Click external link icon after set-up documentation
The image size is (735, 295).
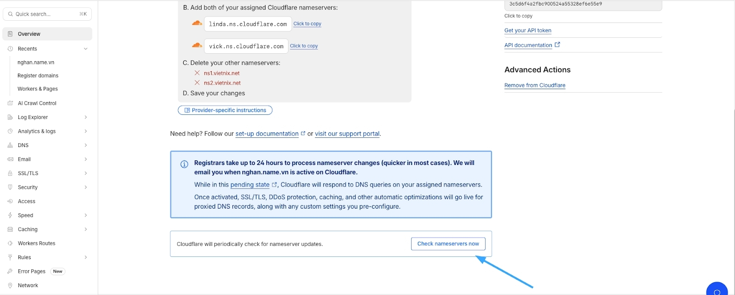pyautogui.click(x=303, y=133)
